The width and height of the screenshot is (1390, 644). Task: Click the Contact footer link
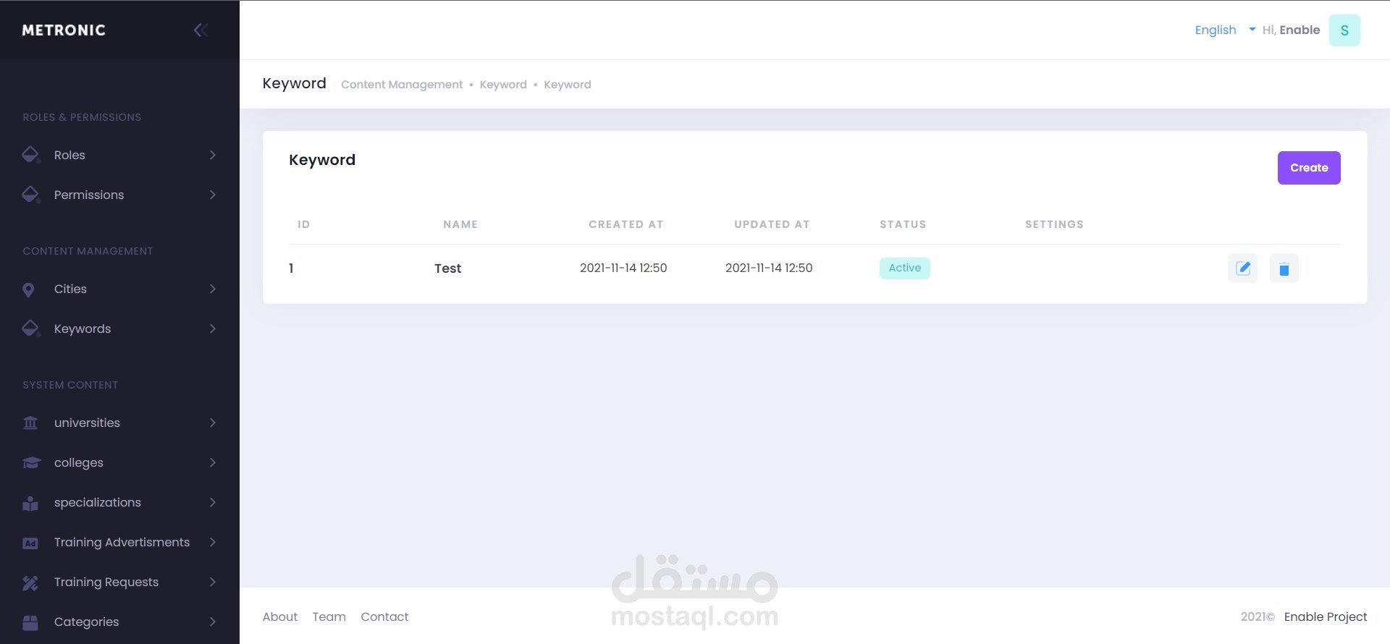pos(384,617)
